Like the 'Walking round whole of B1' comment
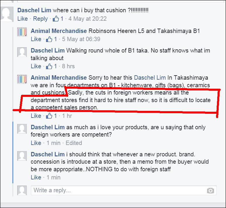 point(36,66)
